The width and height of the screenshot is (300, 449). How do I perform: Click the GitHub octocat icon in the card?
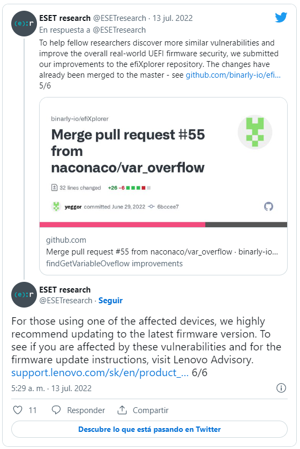268,206
